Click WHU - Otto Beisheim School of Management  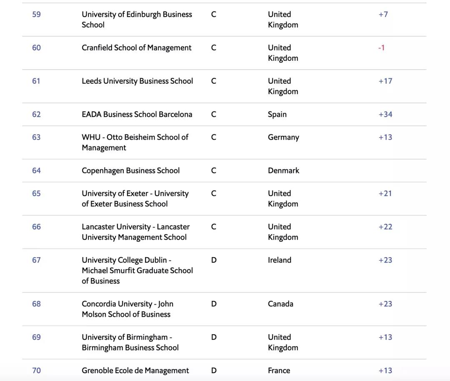click(135, 143)
